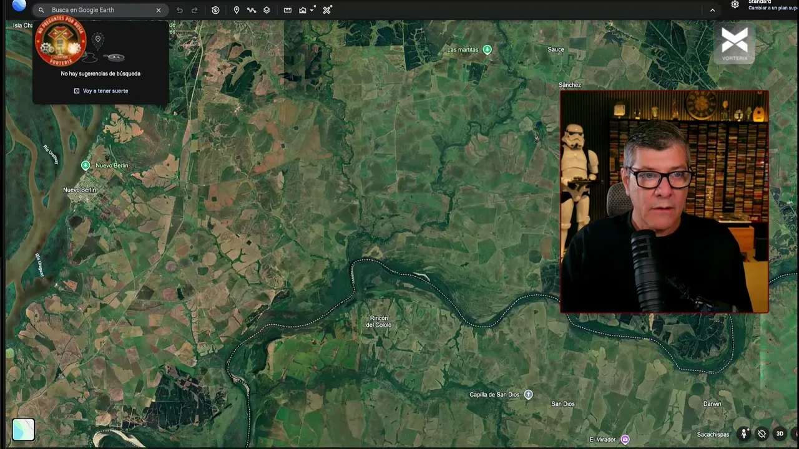Click the El Mirador pink marker icon

(625, 440)
